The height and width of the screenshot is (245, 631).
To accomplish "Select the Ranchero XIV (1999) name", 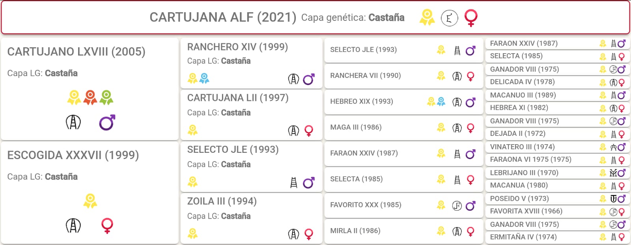I will [237, 47].
